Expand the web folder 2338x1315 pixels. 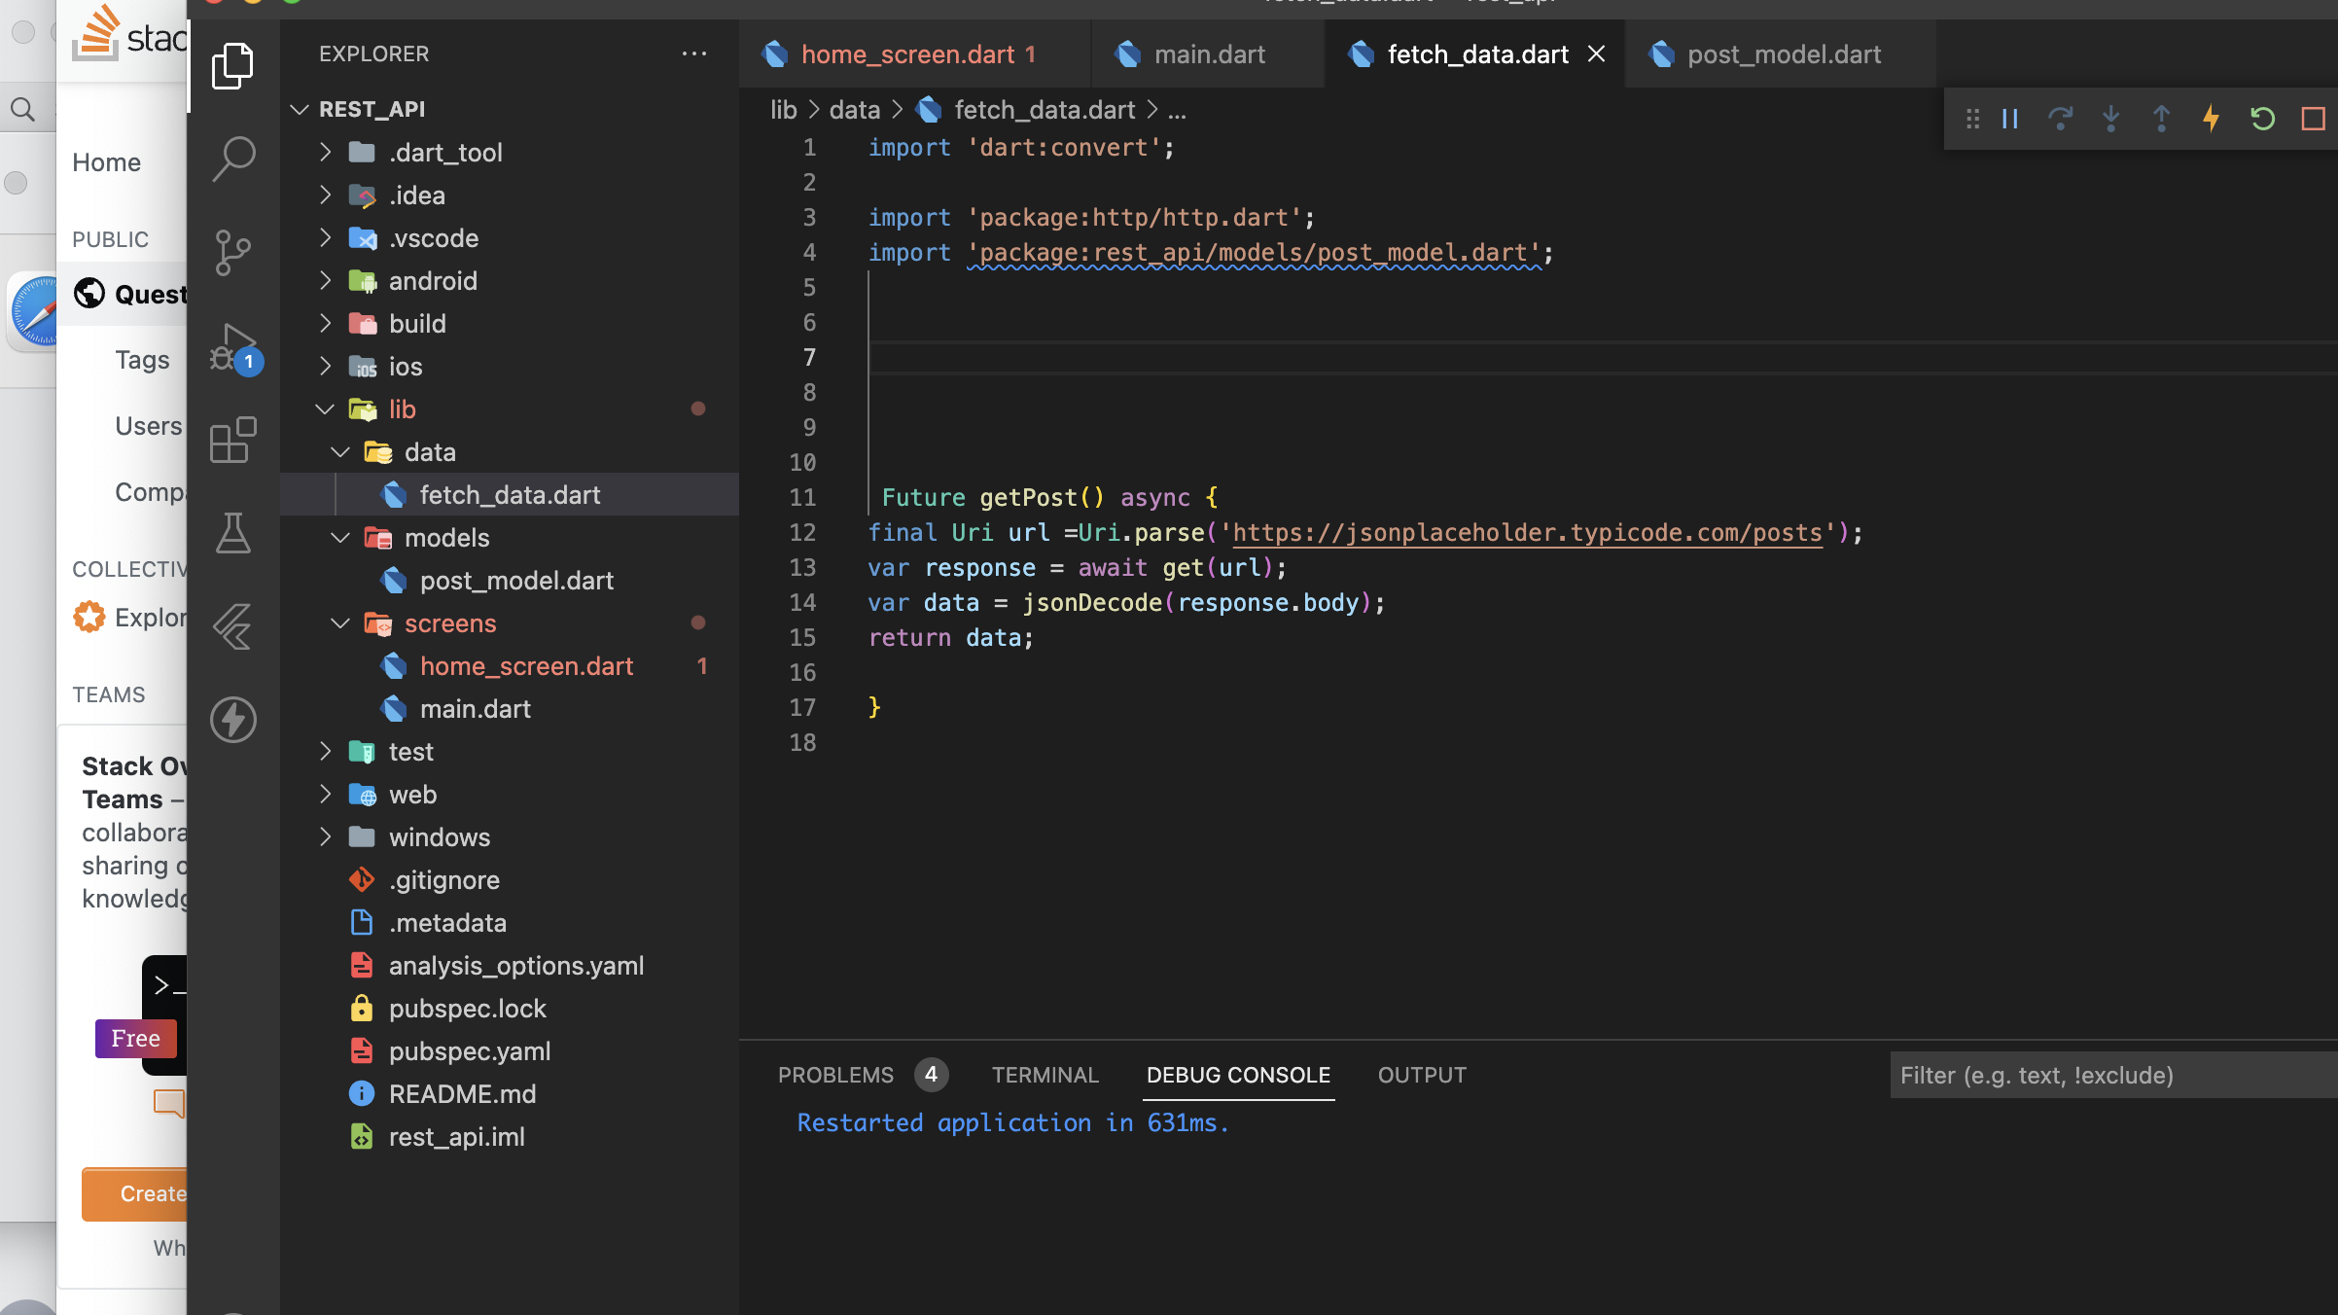click(x=510, y=794)
